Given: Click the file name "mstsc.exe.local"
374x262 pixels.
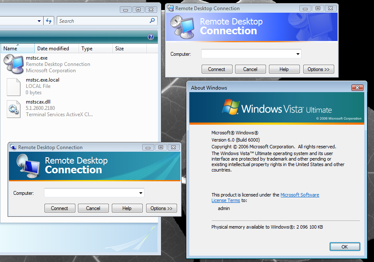Looking at the screenshot, I should (42, 80).
